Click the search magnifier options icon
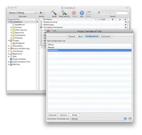Image resolution: width=142 pixels, height=135 pixels. point(99,13)
